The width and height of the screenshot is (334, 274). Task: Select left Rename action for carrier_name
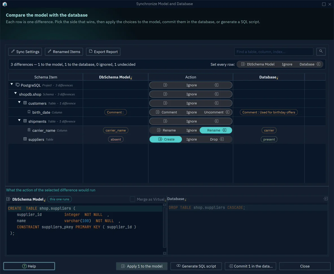(166, 130)
